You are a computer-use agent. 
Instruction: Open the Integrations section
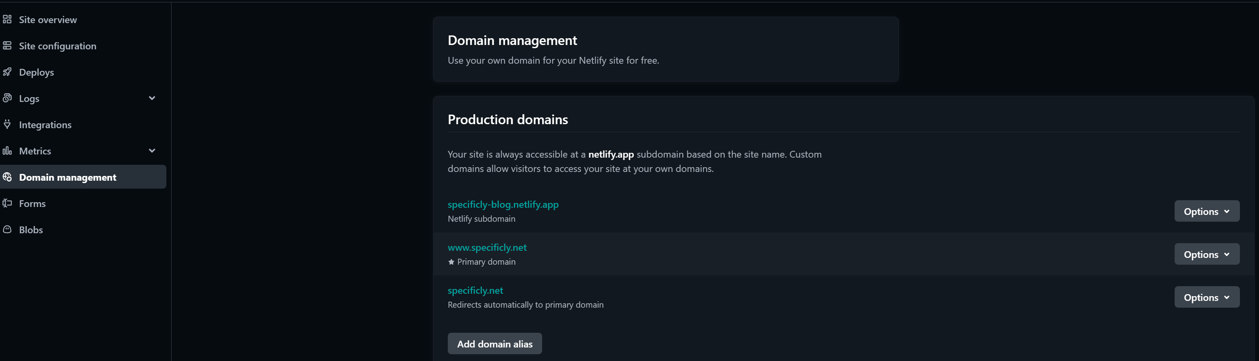point(45,125)
